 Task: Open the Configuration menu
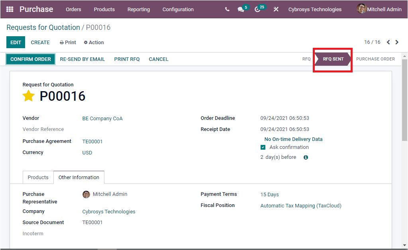pos(178,9)
